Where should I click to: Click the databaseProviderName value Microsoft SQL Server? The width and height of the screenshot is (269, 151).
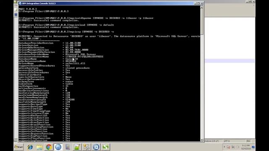[80, 54]
